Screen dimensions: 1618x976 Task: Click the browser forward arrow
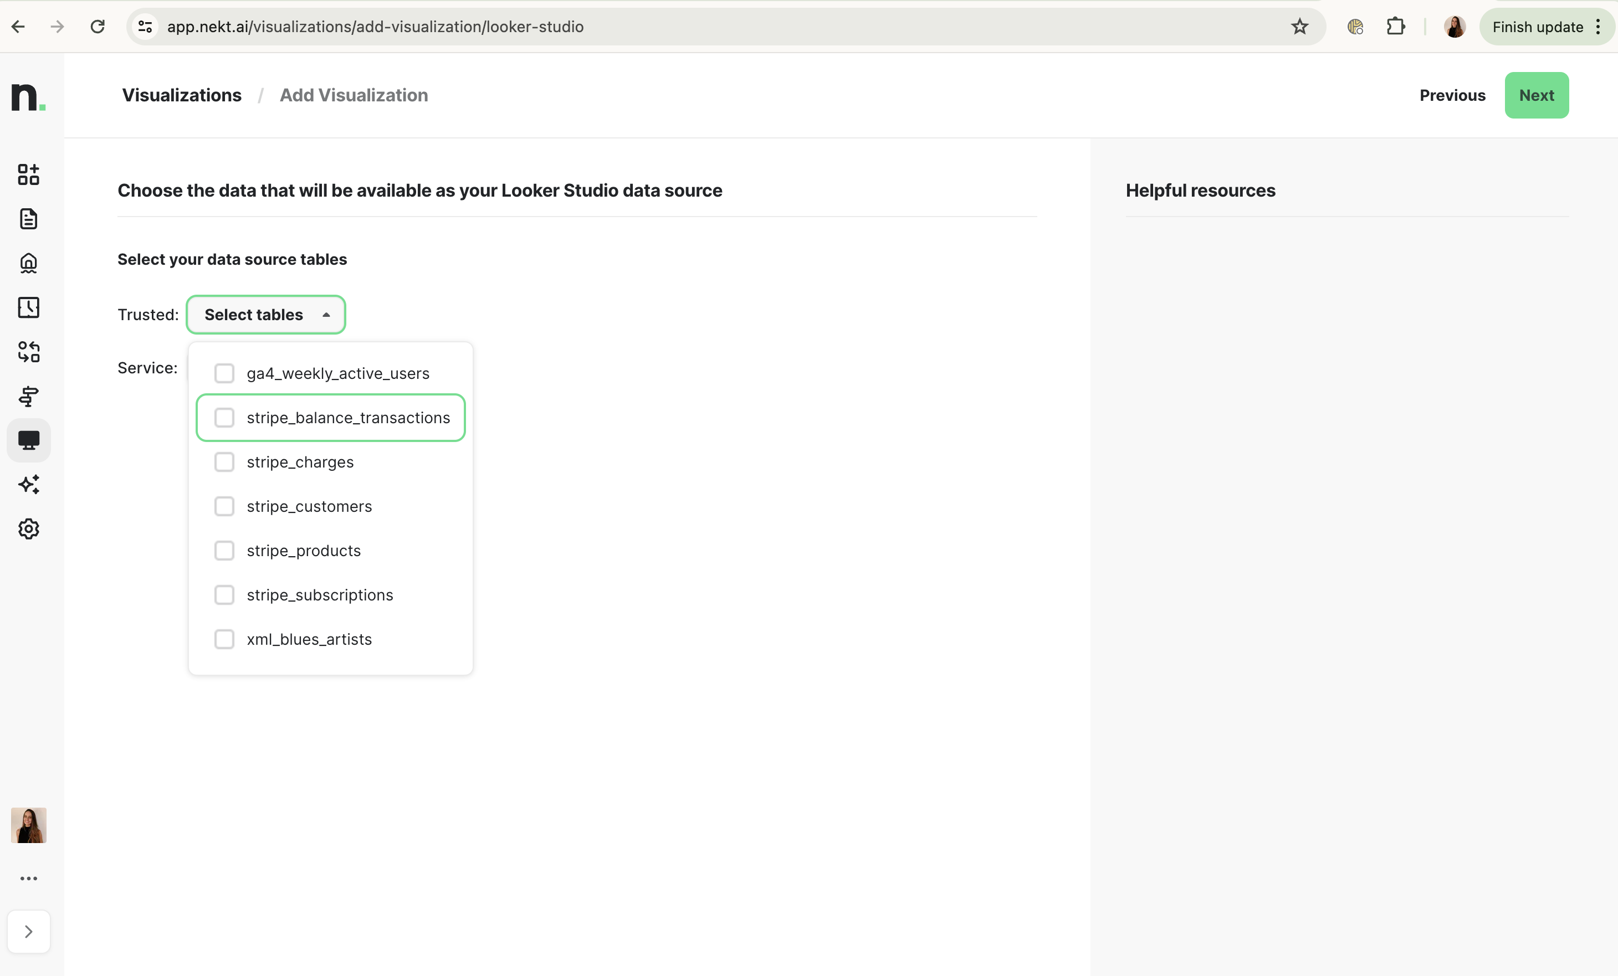click(x=58, y=26)
